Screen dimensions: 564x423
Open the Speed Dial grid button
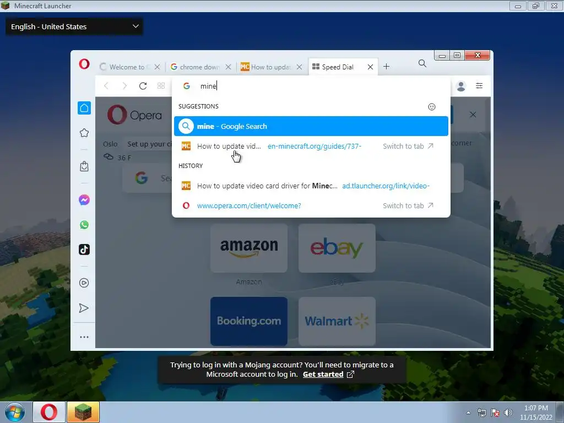(x=161, y=85)
